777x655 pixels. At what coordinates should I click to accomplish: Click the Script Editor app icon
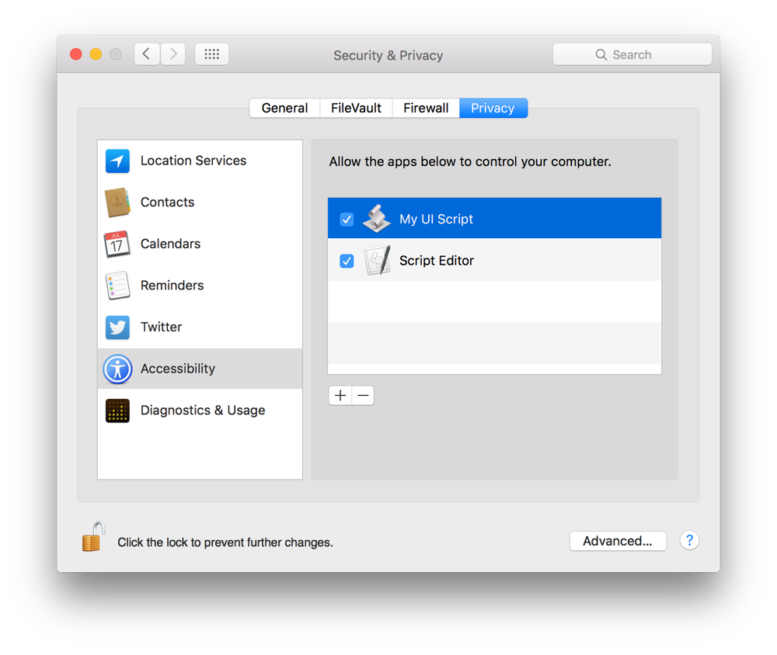pyautogui.click(x=377, y=260)
